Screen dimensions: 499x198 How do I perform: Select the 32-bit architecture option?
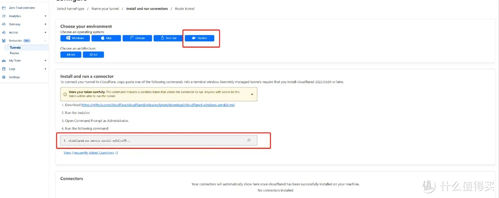tap(94, 55)
